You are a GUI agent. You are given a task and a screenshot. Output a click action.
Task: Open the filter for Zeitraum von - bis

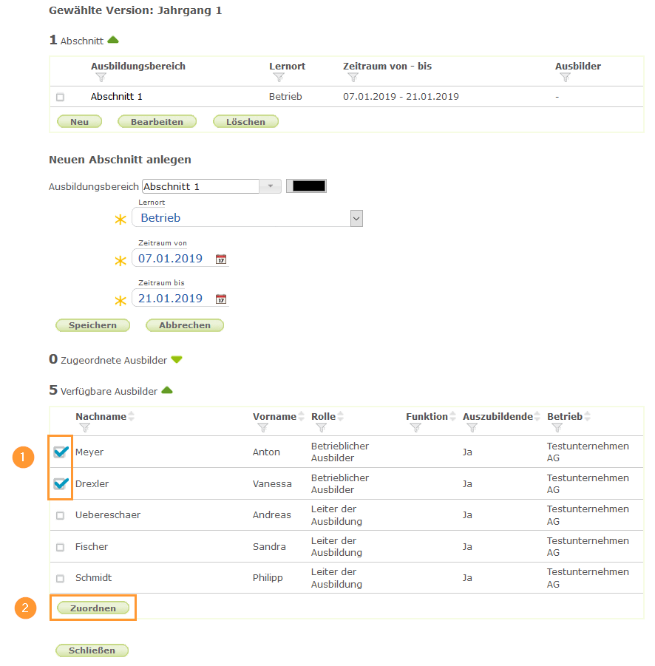pyautogui.click(x=353, y=77)
